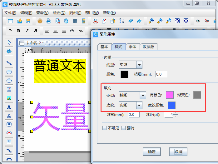Click the printer icon in toolbar
Viewport: 218px width, 164px height.
coord(49,21)
